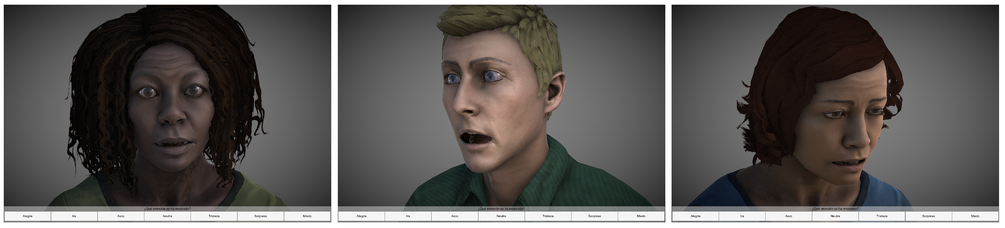This screenshot has width=1005, height=228.
Task: Pick Miedo under the dark curly-haired woman
Action: click(307, 216)
